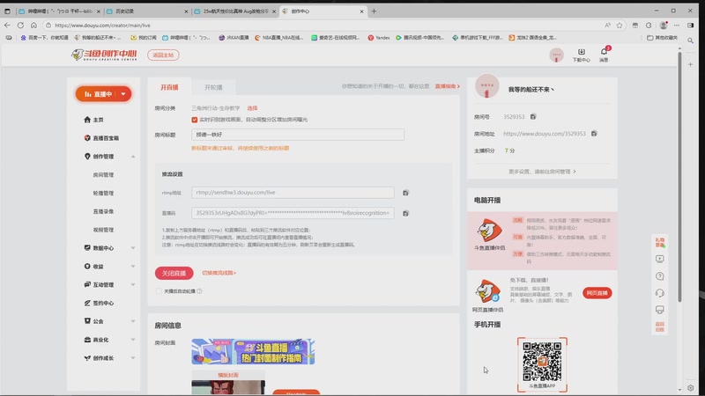This screenshot has height=396, width=705.
Task: Open 直播录像 in the sidebar
Action: click(103, 211)
